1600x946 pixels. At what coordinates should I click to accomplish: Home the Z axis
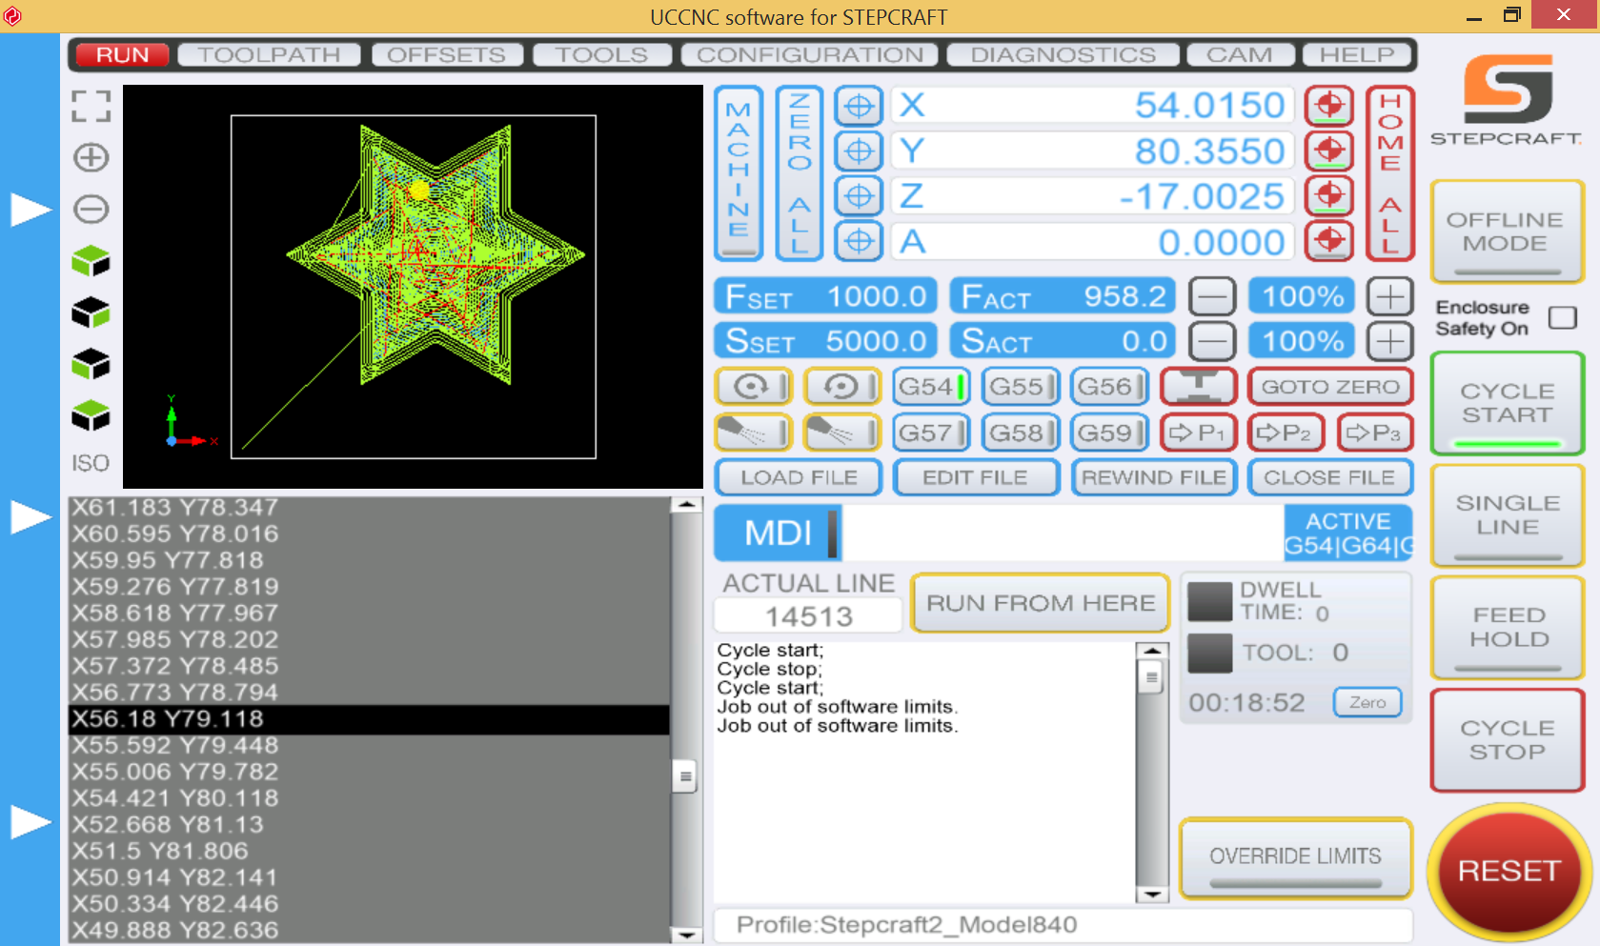click(x=1329, y=196)
